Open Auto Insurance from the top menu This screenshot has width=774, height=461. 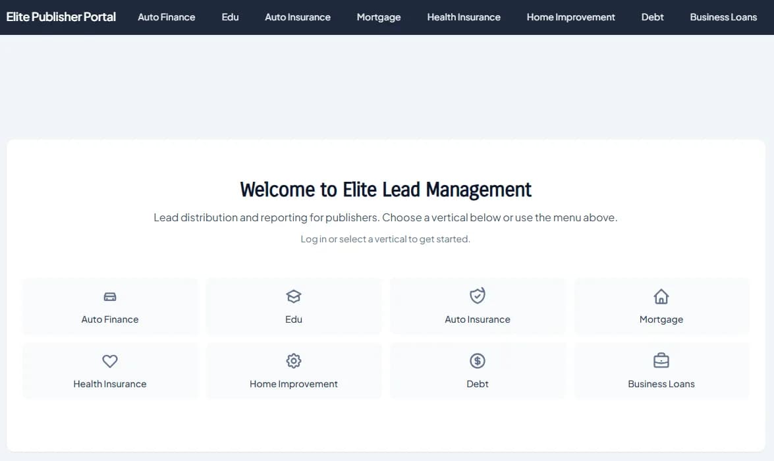[298, 17]
